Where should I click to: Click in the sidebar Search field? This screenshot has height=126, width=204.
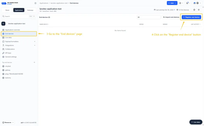[19, 16]
